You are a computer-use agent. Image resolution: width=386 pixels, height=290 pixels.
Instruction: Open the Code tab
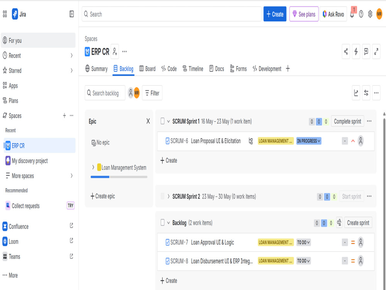click(x=169, y=69)
